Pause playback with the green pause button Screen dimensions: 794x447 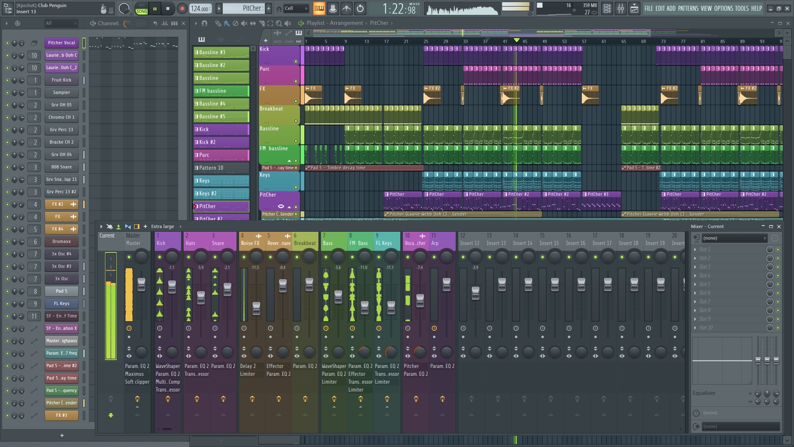point(155,8)
